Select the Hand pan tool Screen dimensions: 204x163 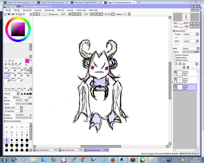pos(16,64)
